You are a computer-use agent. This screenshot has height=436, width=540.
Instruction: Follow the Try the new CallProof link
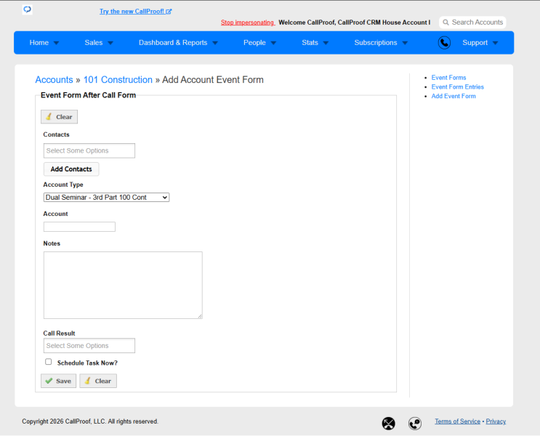click(x=132, y=12)
